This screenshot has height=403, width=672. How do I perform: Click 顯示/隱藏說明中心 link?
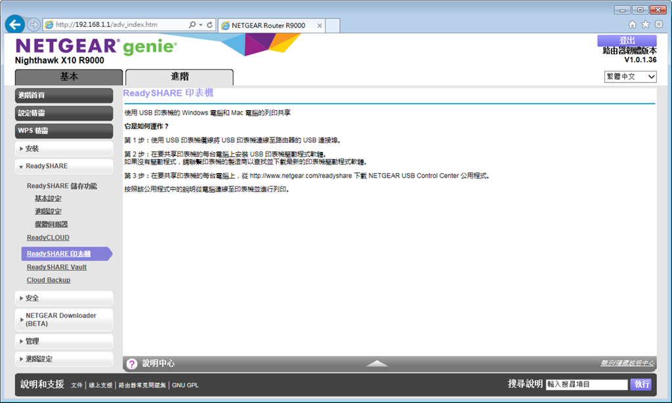point(627,363)
